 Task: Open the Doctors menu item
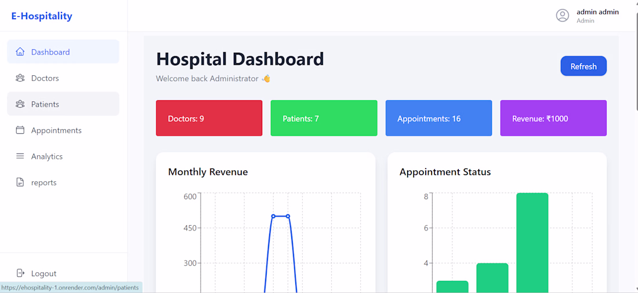(x=63, y=78)
